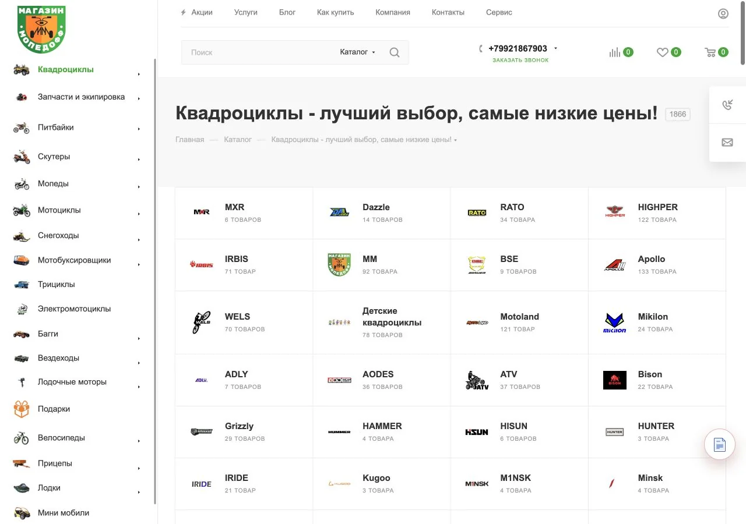
Task: Open the HUNTER brand link
Action: (x=656, y=426)
